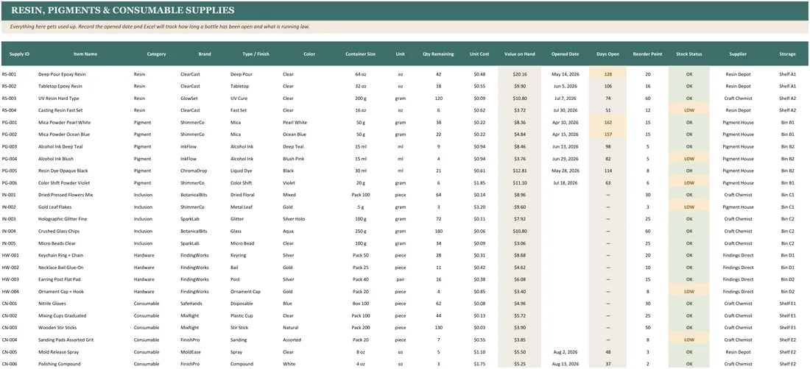Click value on hand '$12.81'
The image size is (810, 369).
point(520,171)
